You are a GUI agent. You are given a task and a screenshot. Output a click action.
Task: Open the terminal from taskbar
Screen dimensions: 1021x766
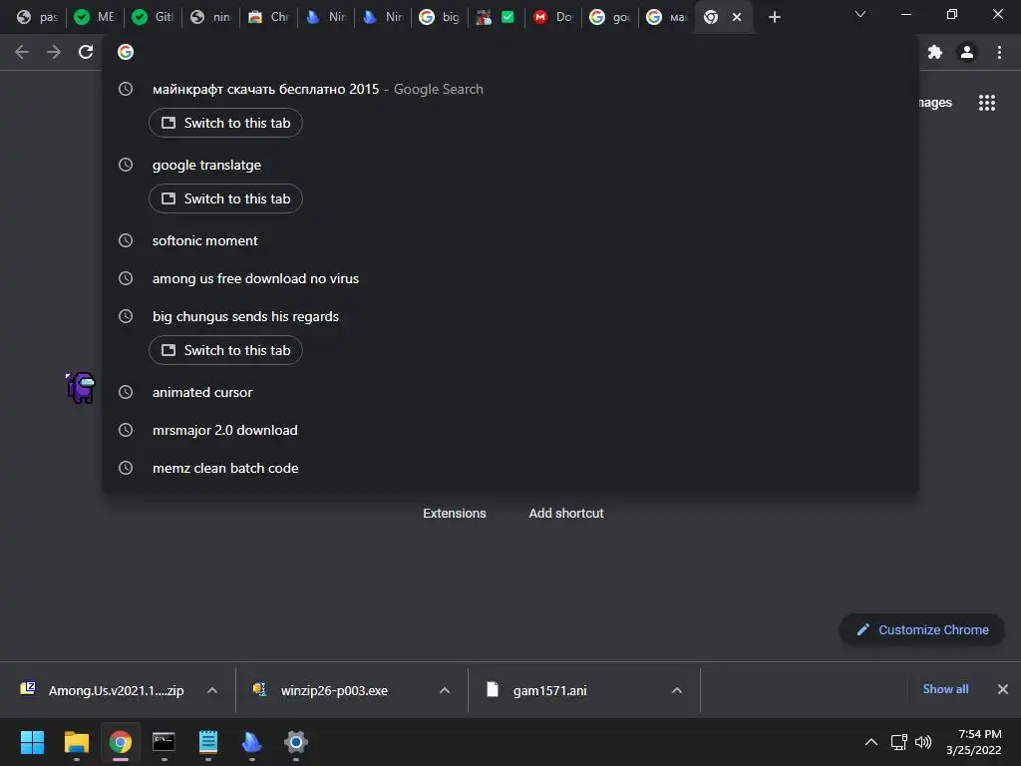pyautogui.click(x=164, y=742)
